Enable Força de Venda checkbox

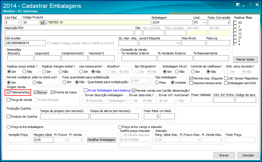pos(9,100)
